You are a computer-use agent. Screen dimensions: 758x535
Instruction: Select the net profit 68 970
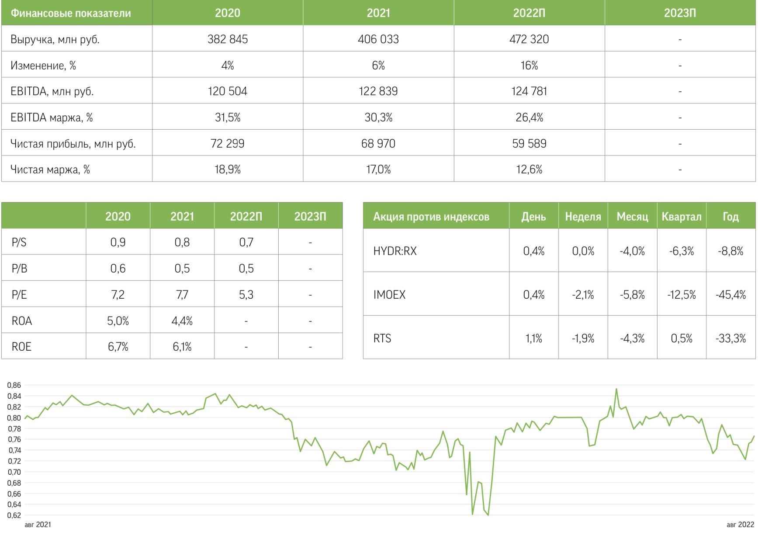tap(378, 144)
